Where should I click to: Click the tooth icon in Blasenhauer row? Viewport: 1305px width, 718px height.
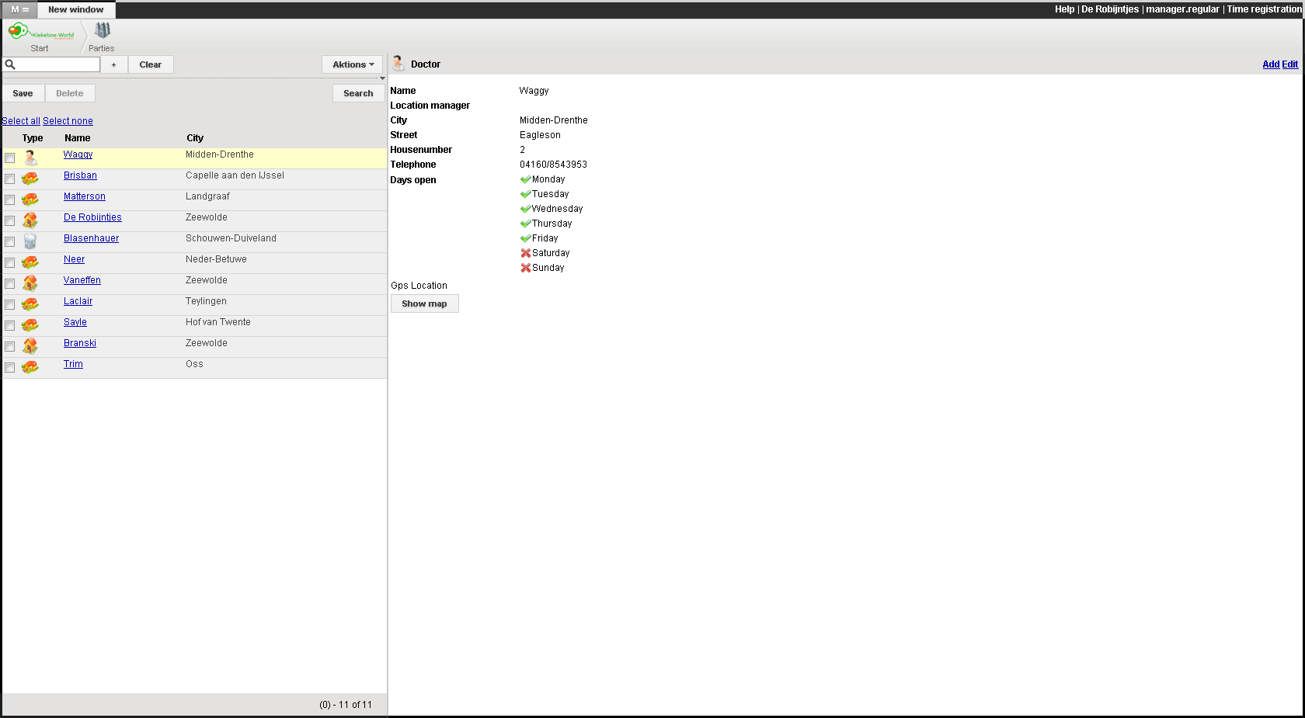[x=30, y=241]
